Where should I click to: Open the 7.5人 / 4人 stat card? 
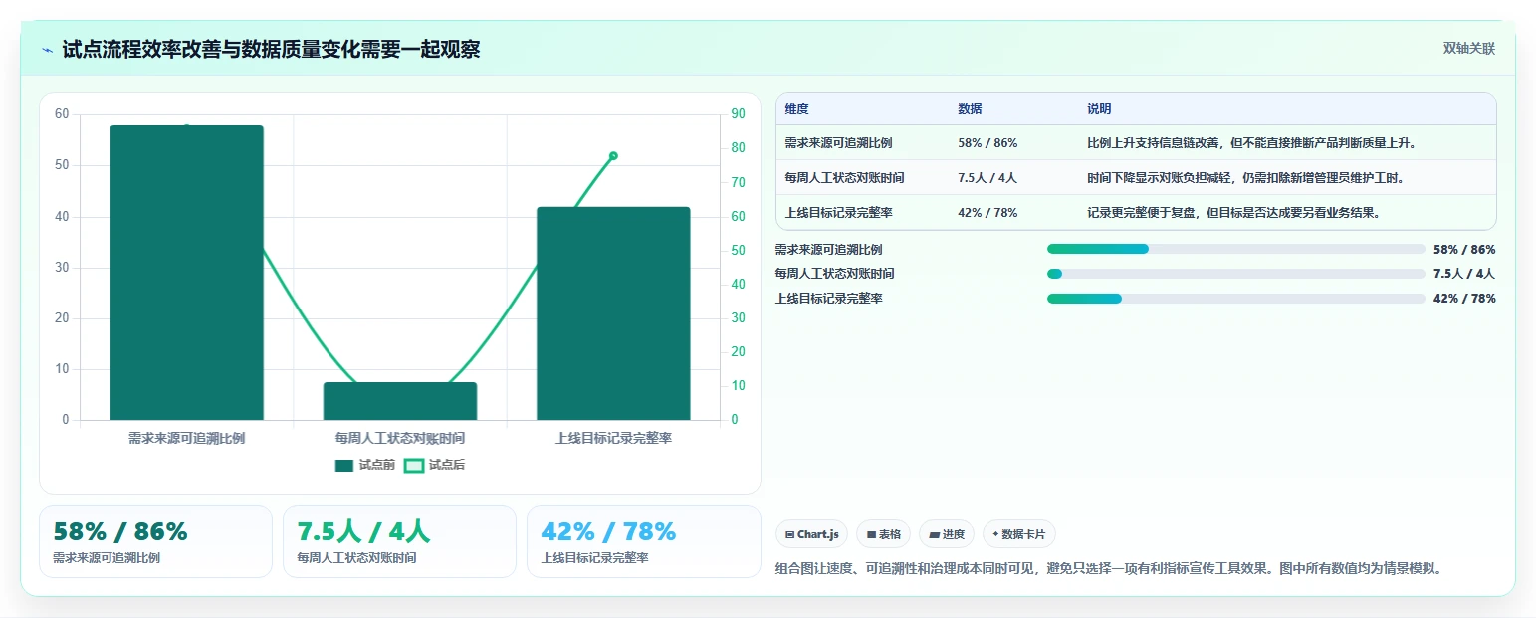coord(399,541)
